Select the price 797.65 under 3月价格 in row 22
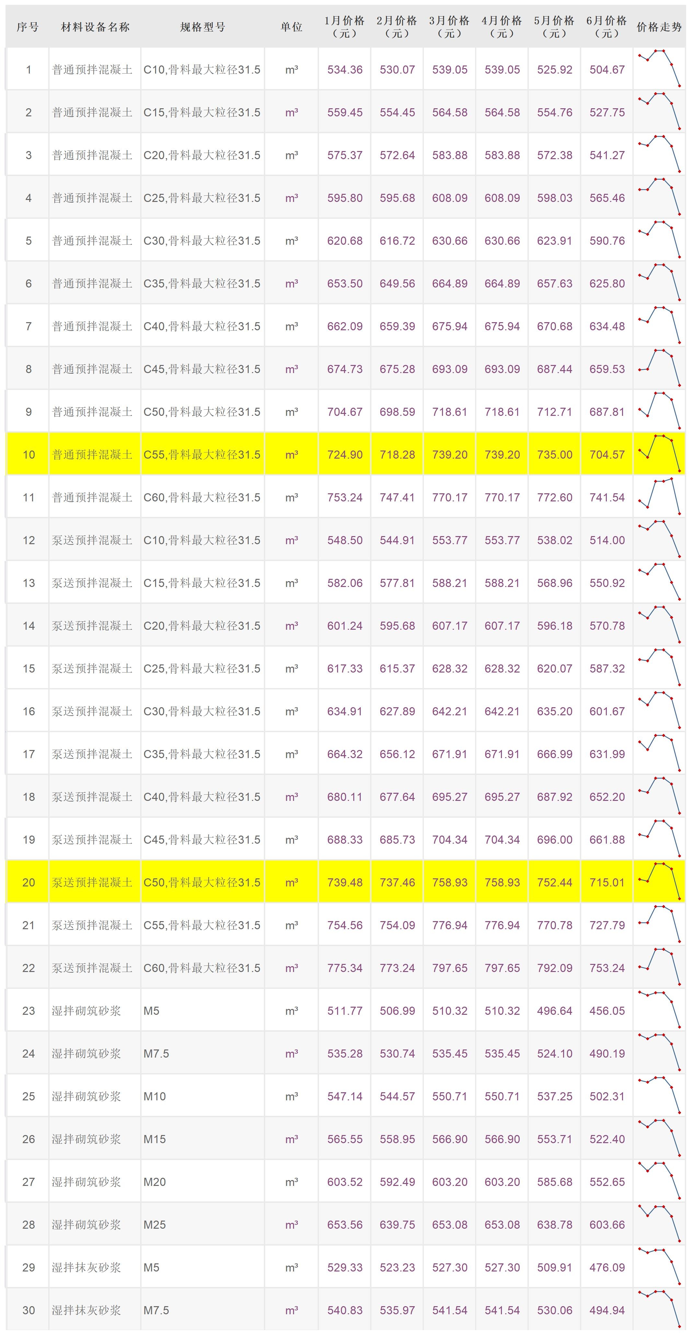This screenshot has height=1335, width=691. point(450,968)
